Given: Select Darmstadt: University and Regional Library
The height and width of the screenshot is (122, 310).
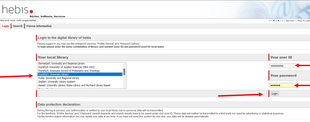Looking at the screenshot, I should click(x=80, y=63).
